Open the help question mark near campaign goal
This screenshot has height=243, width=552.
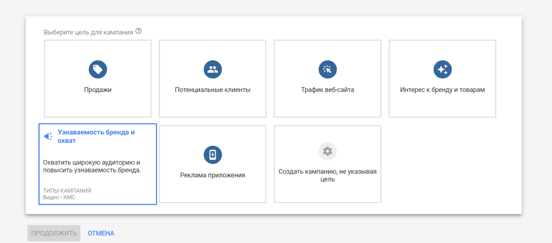tap(139, 31)
